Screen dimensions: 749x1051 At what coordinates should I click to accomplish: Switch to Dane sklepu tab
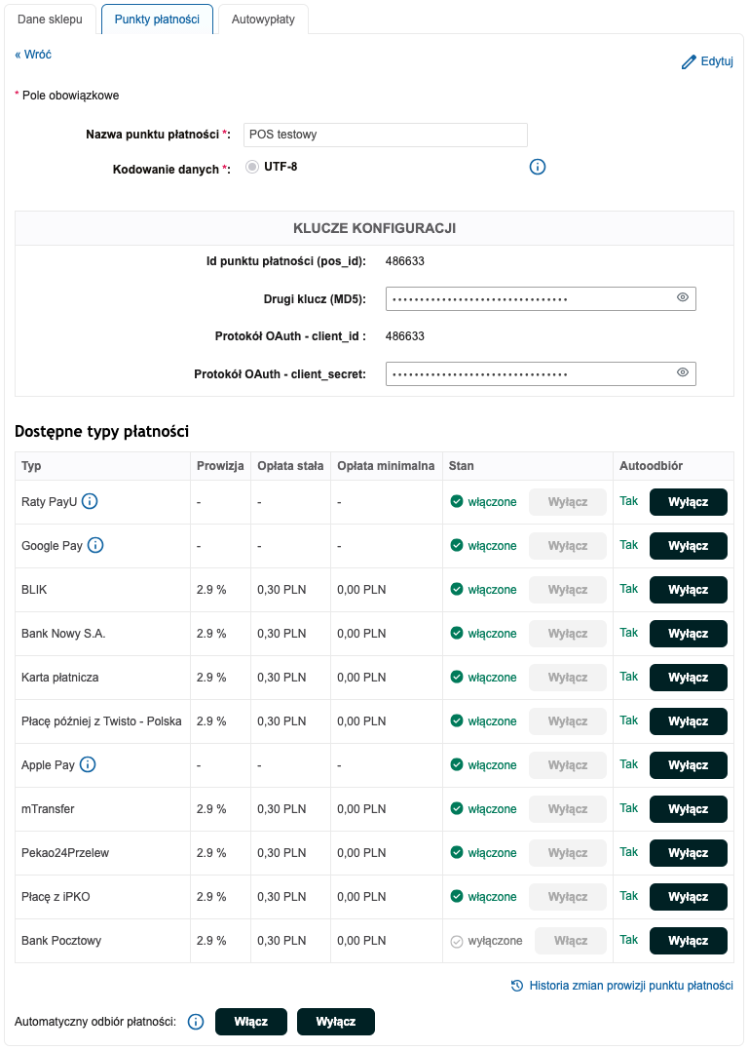50,19
